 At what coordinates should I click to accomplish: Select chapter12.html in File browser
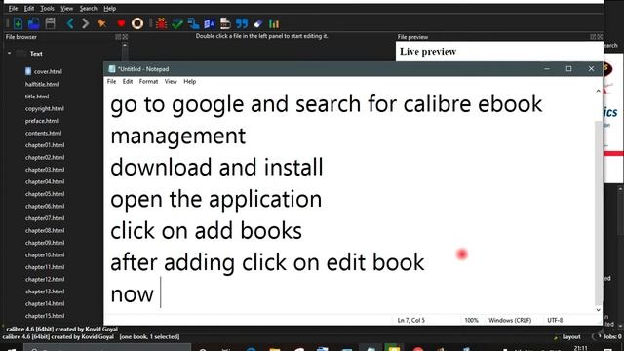(45, 279)
